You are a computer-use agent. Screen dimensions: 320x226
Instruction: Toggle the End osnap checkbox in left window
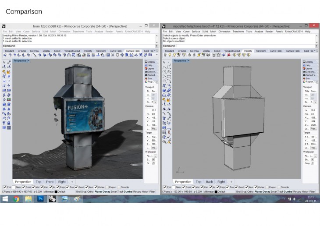5,187
